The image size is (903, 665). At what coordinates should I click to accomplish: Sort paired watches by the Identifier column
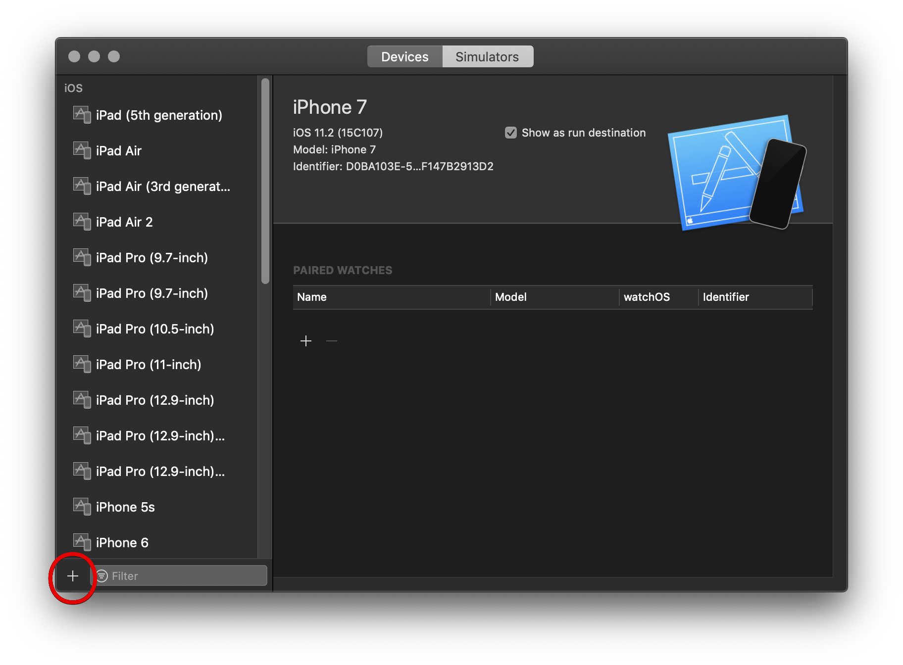pyautogui.click(x=755, y=297)
